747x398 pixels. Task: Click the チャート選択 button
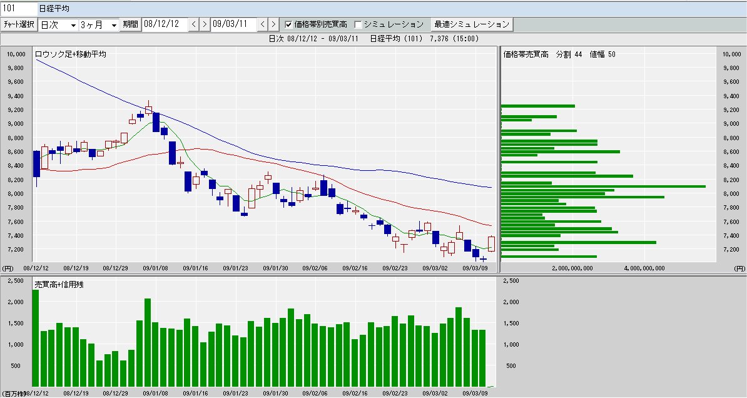[19, 24]
